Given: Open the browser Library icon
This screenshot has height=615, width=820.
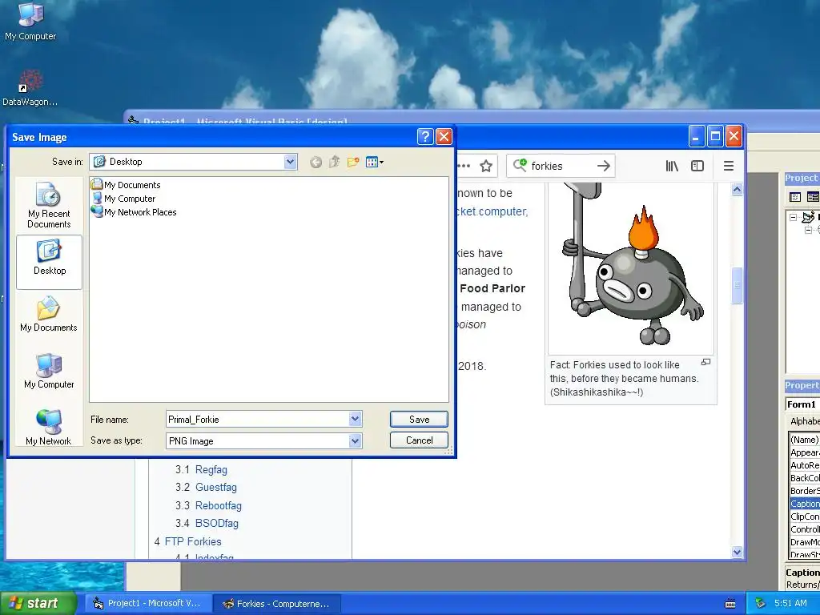Looking at the screenshot, I should click(x=672, y=166).
